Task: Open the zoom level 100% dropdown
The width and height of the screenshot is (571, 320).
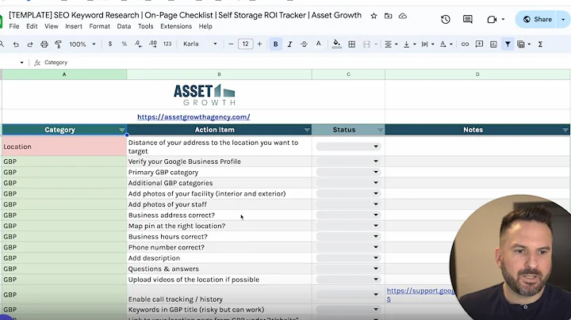Action: click(82, 44)
